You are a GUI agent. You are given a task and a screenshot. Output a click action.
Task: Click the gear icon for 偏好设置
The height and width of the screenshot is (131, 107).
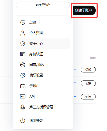[x=23, y=75]
